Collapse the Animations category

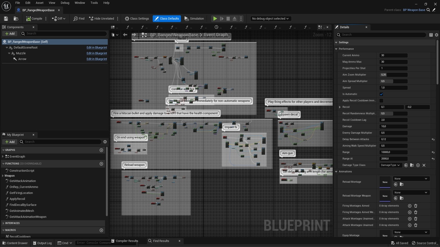tap(337, 172)
